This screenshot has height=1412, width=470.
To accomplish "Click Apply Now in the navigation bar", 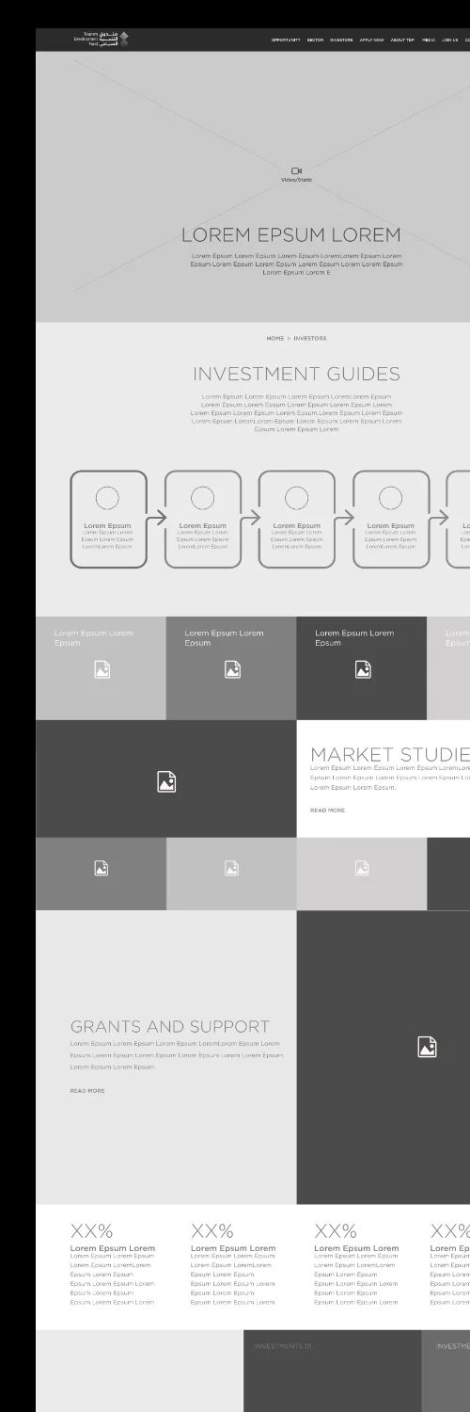I will pos(372,40).
